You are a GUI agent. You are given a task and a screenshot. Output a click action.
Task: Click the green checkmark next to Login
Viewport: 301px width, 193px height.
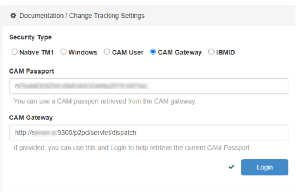[x=231, y=167]
